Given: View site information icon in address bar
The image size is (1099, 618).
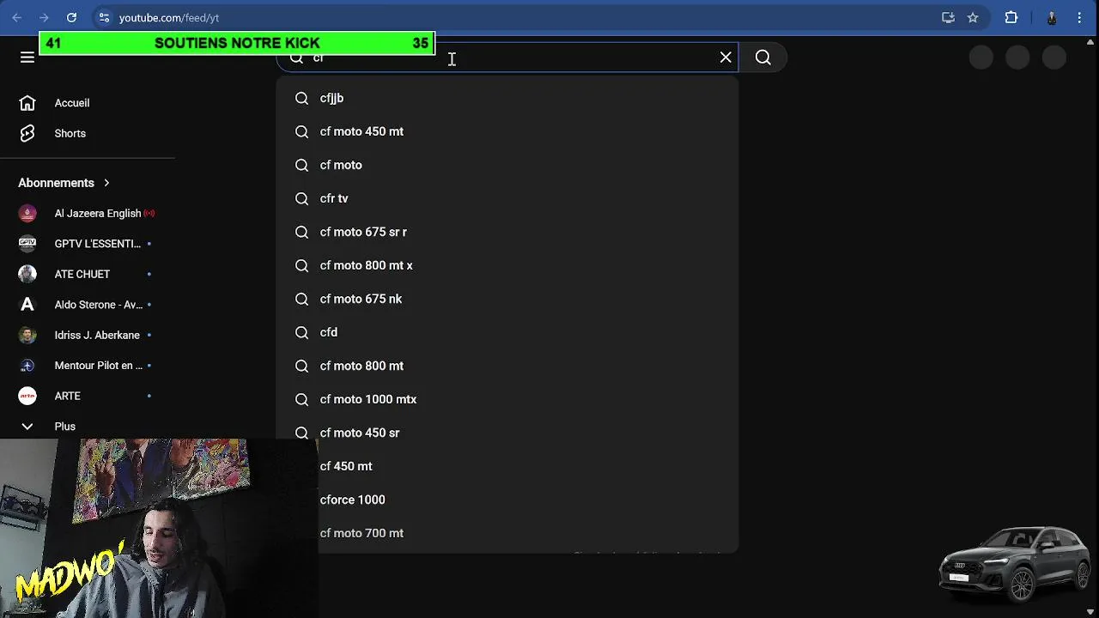Looking at the screenshot, I should [x=104, y=17].
